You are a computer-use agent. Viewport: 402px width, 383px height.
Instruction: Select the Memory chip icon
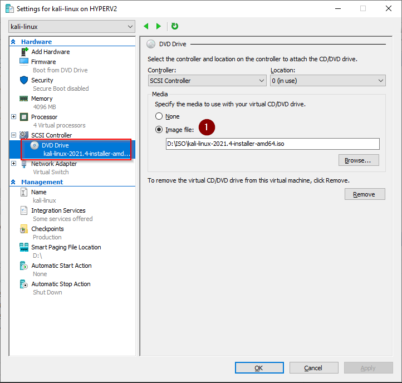tap(24, 99)
